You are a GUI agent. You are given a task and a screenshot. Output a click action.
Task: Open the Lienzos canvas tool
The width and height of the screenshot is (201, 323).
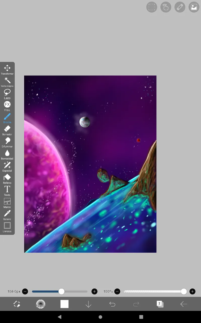coord(7,227)
